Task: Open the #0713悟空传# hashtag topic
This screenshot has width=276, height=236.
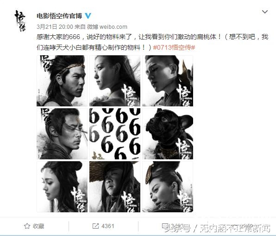Action: [x=174, y=47]
